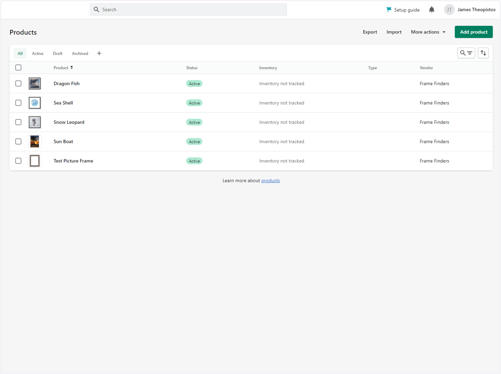The image size is (501, 374).
Task: Check the Snow Leopard row checkbox
Action: coord(18,122)
